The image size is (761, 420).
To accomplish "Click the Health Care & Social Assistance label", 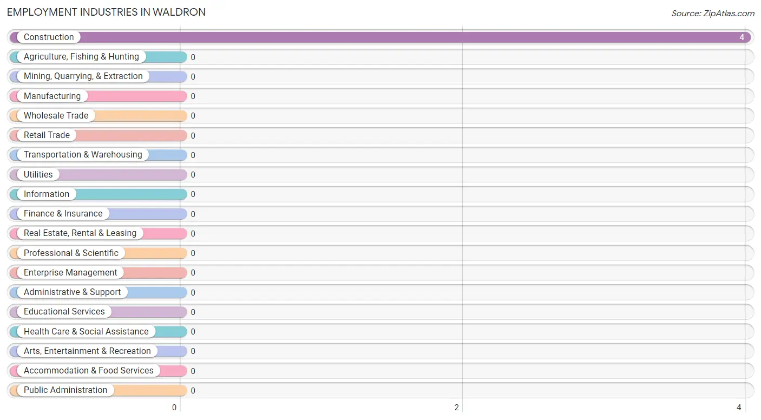I will coord(86,332).
